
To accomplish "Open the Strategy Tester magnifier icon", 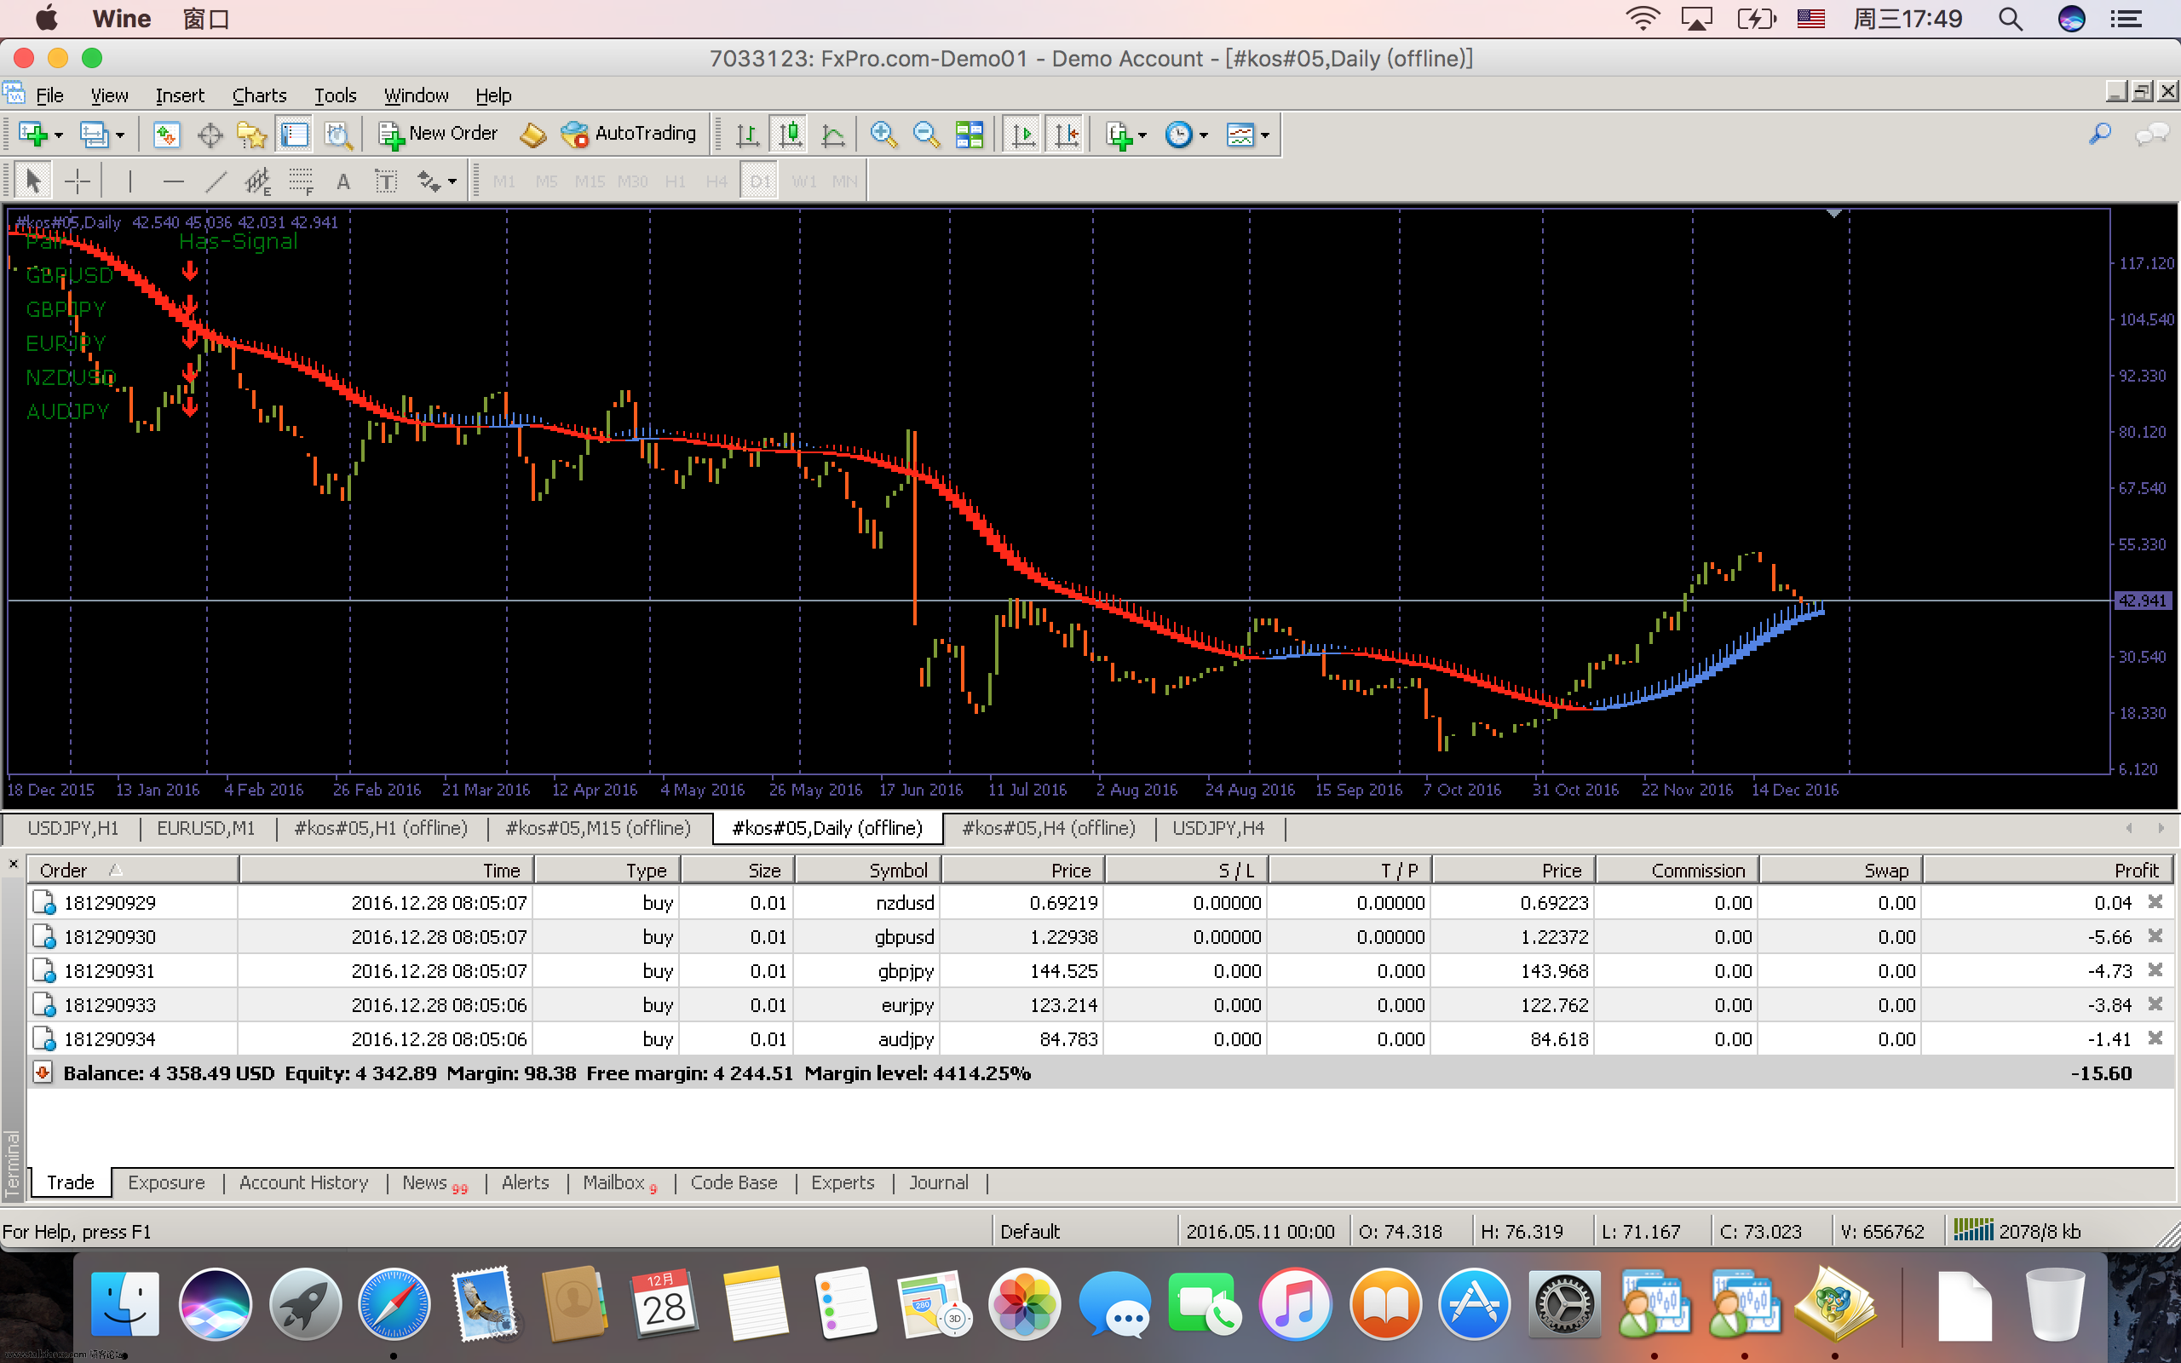I will coord(338,135).
